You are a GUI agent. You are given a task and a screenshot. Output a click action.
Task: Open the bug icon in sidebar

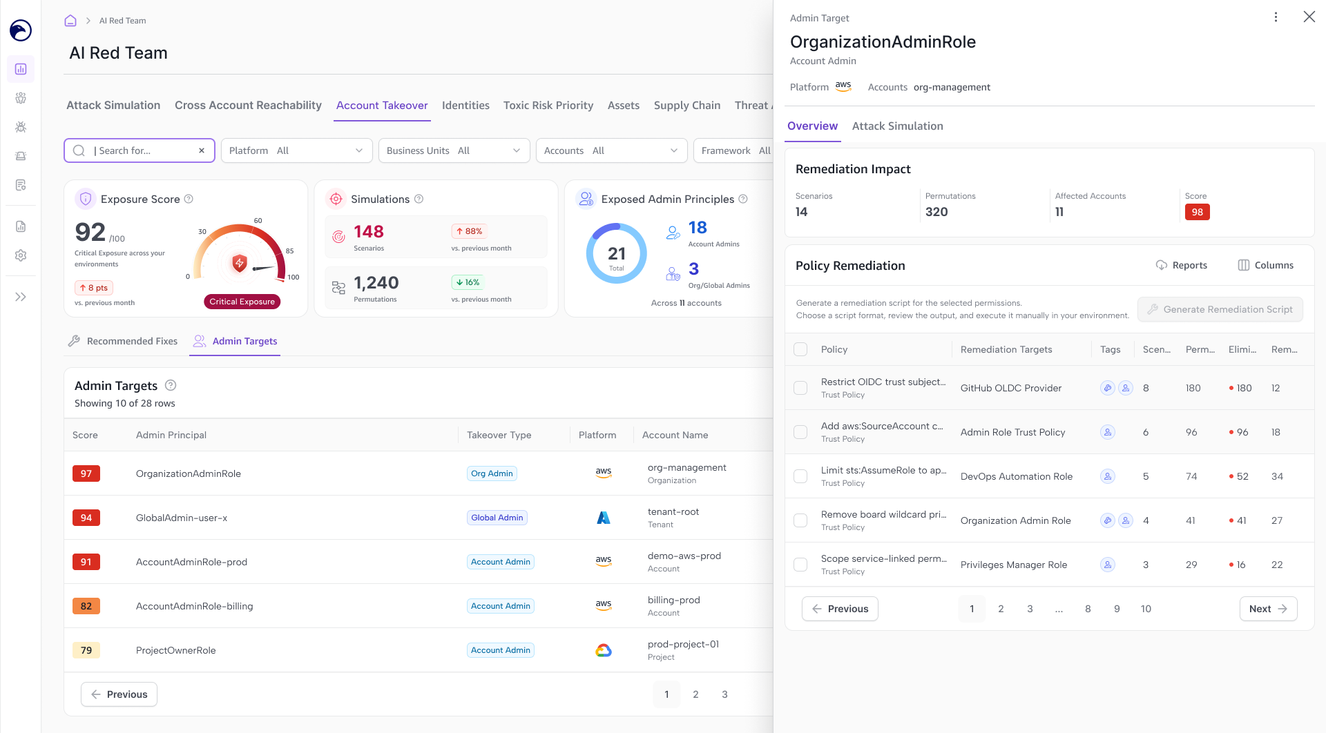pyautogui.click(x=21, y=127)
